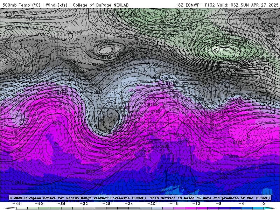Click the 5190 height contour label
Image resolution: width=280 pixels, height=210 pixels.
[225, 39]
